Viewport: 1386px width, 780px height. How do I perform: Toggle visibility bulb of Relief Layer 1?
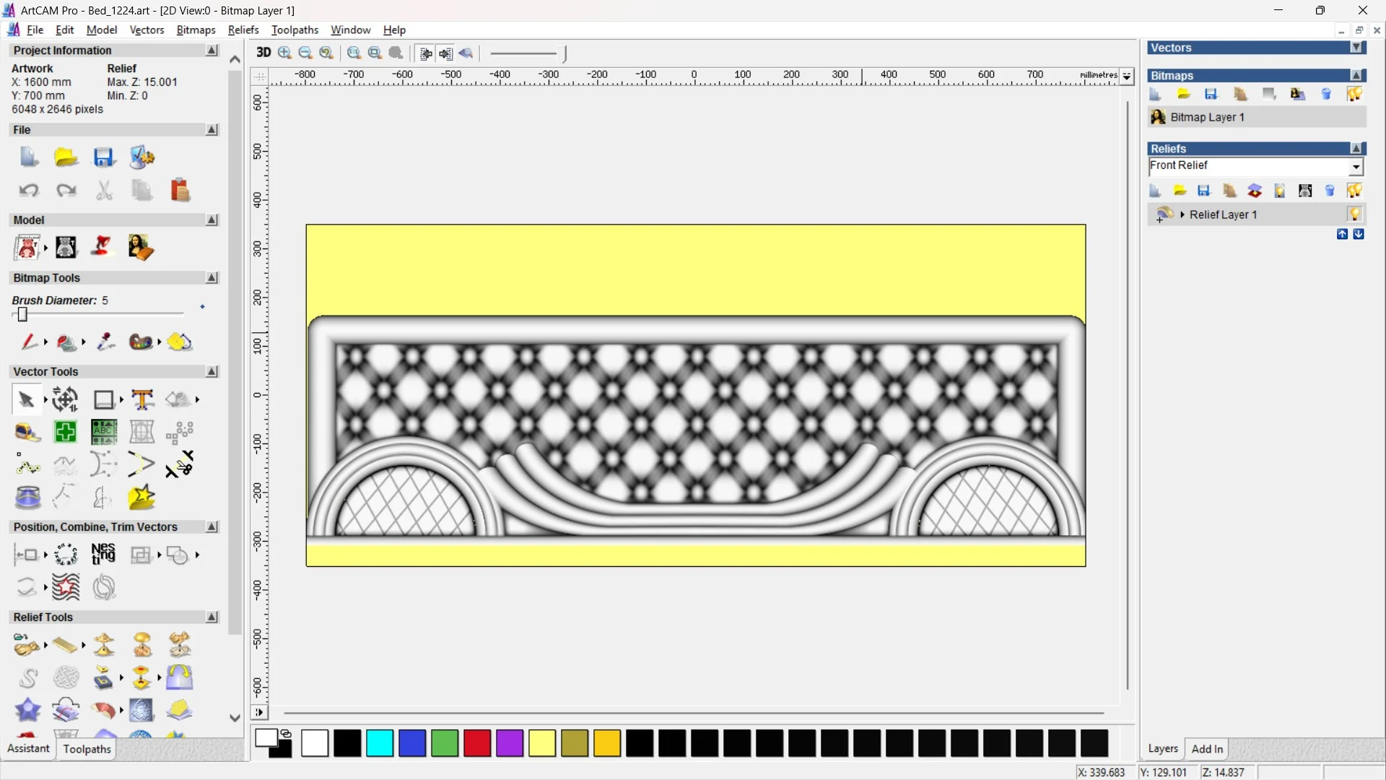click(x=1354, y=214)
